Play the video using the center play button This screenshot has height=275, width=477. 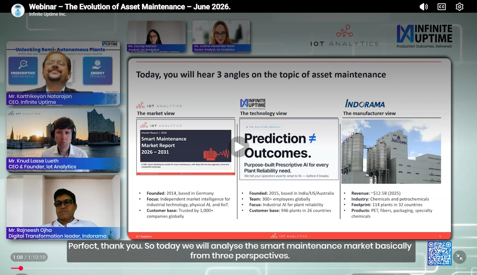[239, 147]
